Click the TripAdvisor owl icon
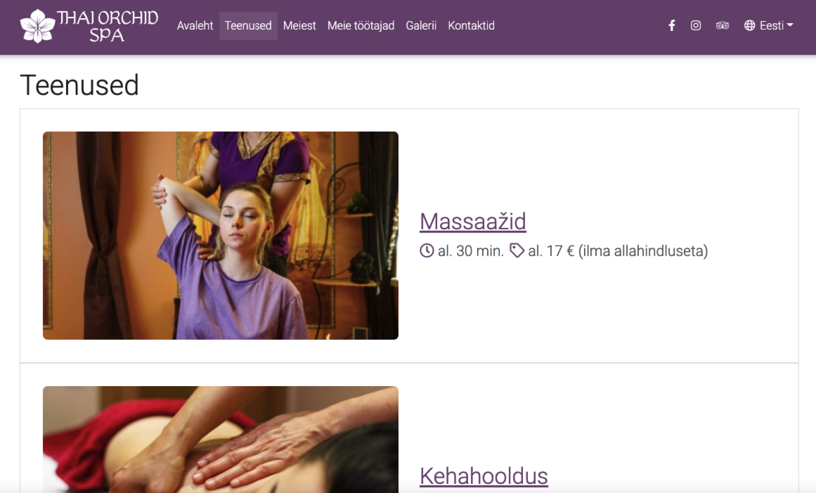This screenshot has height=493, width=816. coord(722,25)
